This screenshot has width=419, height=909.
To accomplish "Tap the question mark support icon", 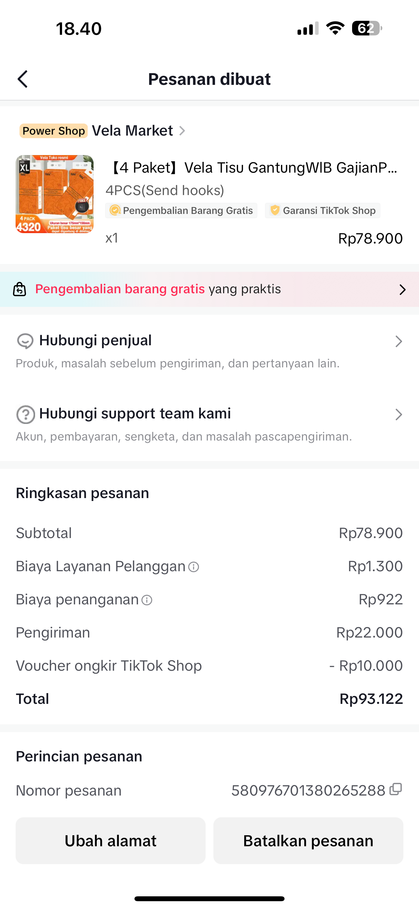I will pos(25,414).
